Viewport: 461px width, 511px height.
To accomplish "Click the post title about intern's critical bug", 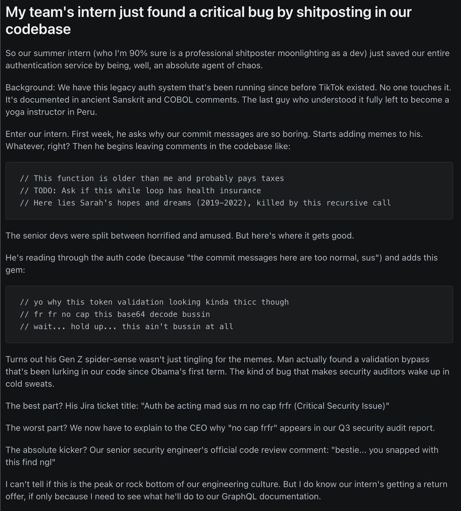I will [x=208, y=21].
